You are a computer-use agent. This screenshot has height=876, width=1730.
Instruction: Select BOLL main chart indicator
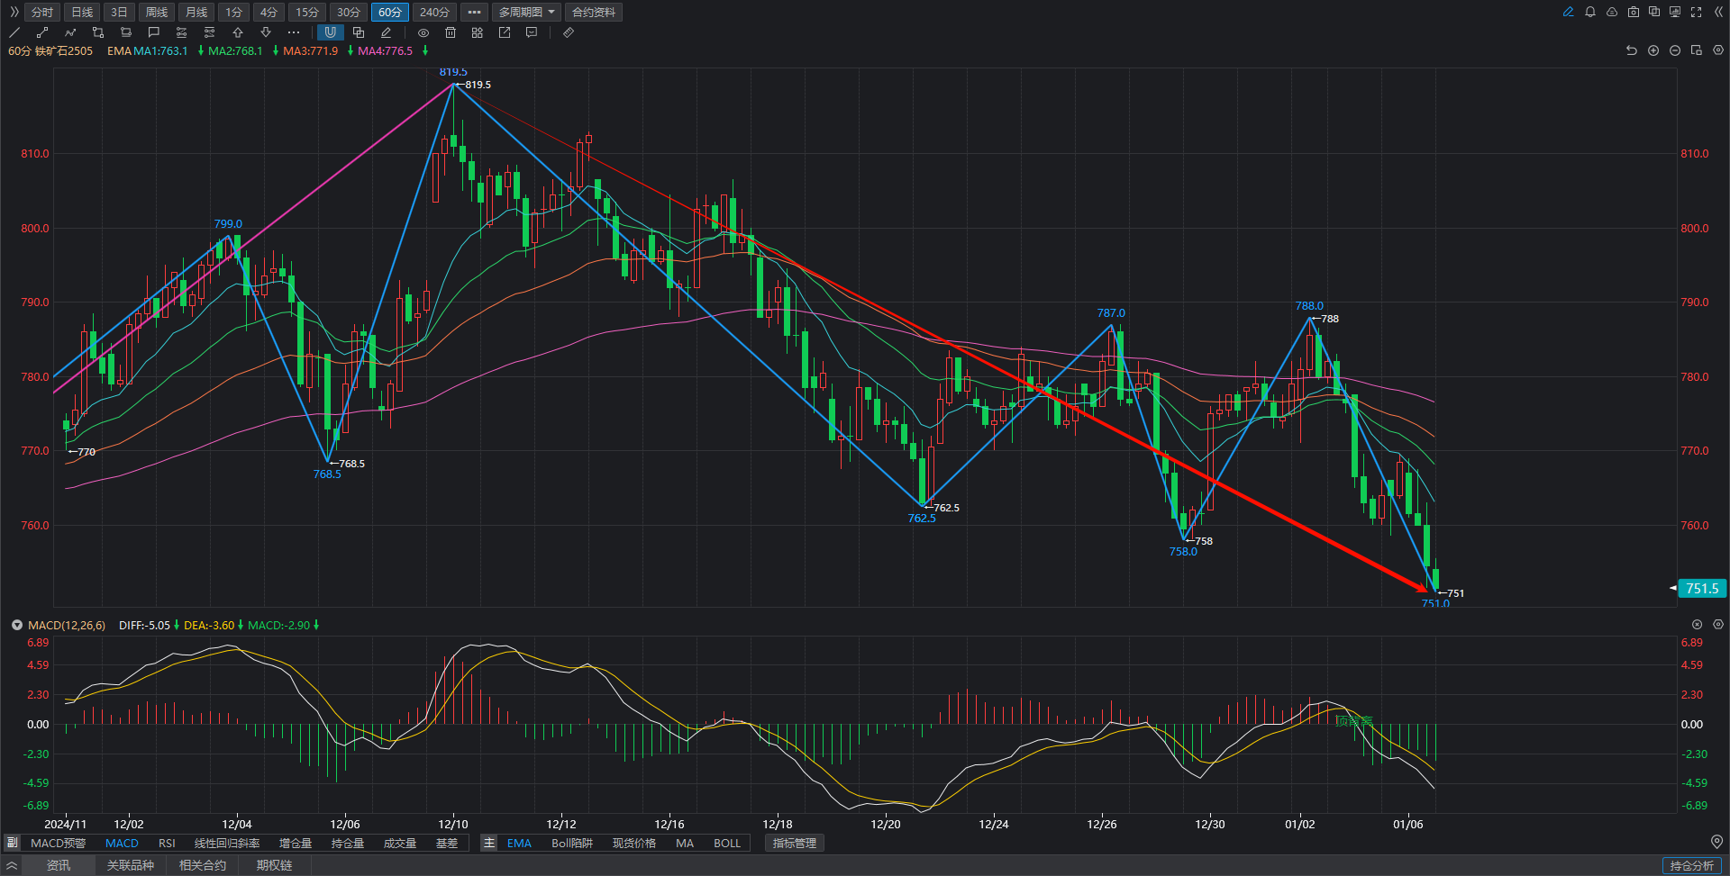pyautogui.click(x=727, y=844)
